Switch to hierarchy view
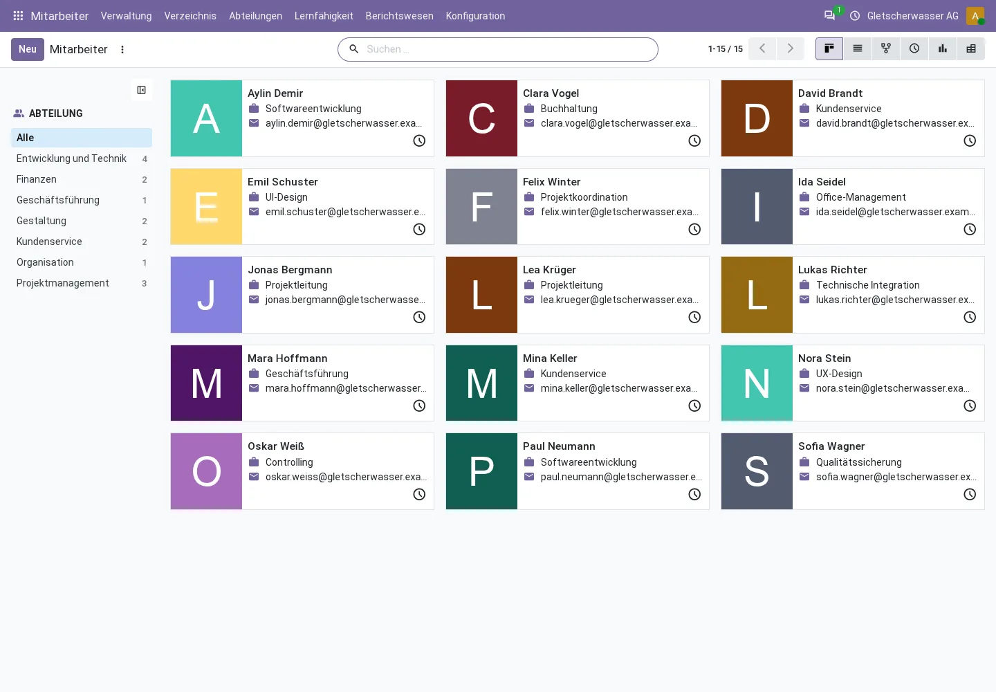996x692 pixels. [x=886, y=48]
